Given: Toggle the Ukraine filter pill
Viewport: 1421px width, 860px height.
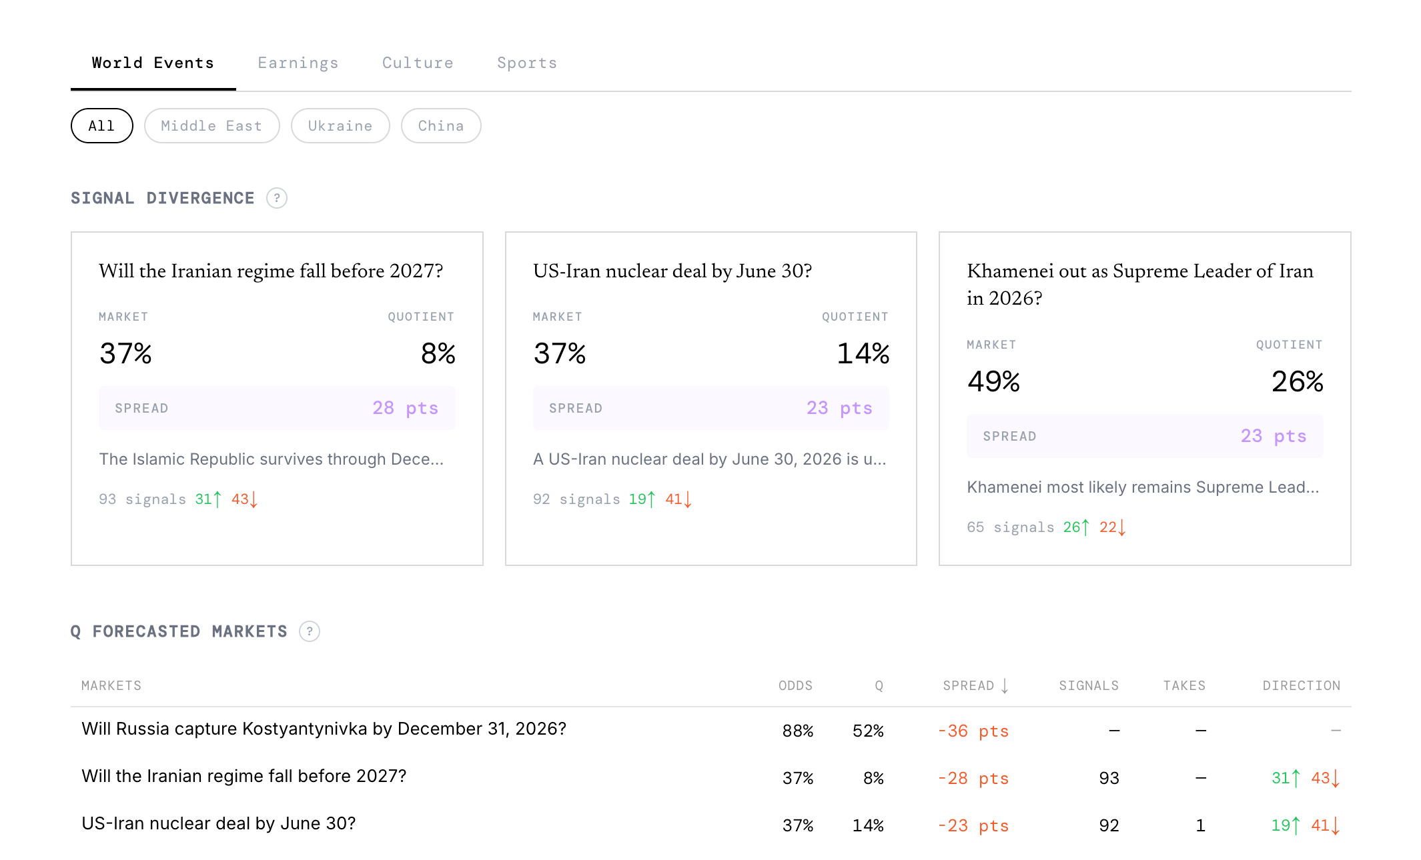Looking at the screenshot, I should point(340,126).
